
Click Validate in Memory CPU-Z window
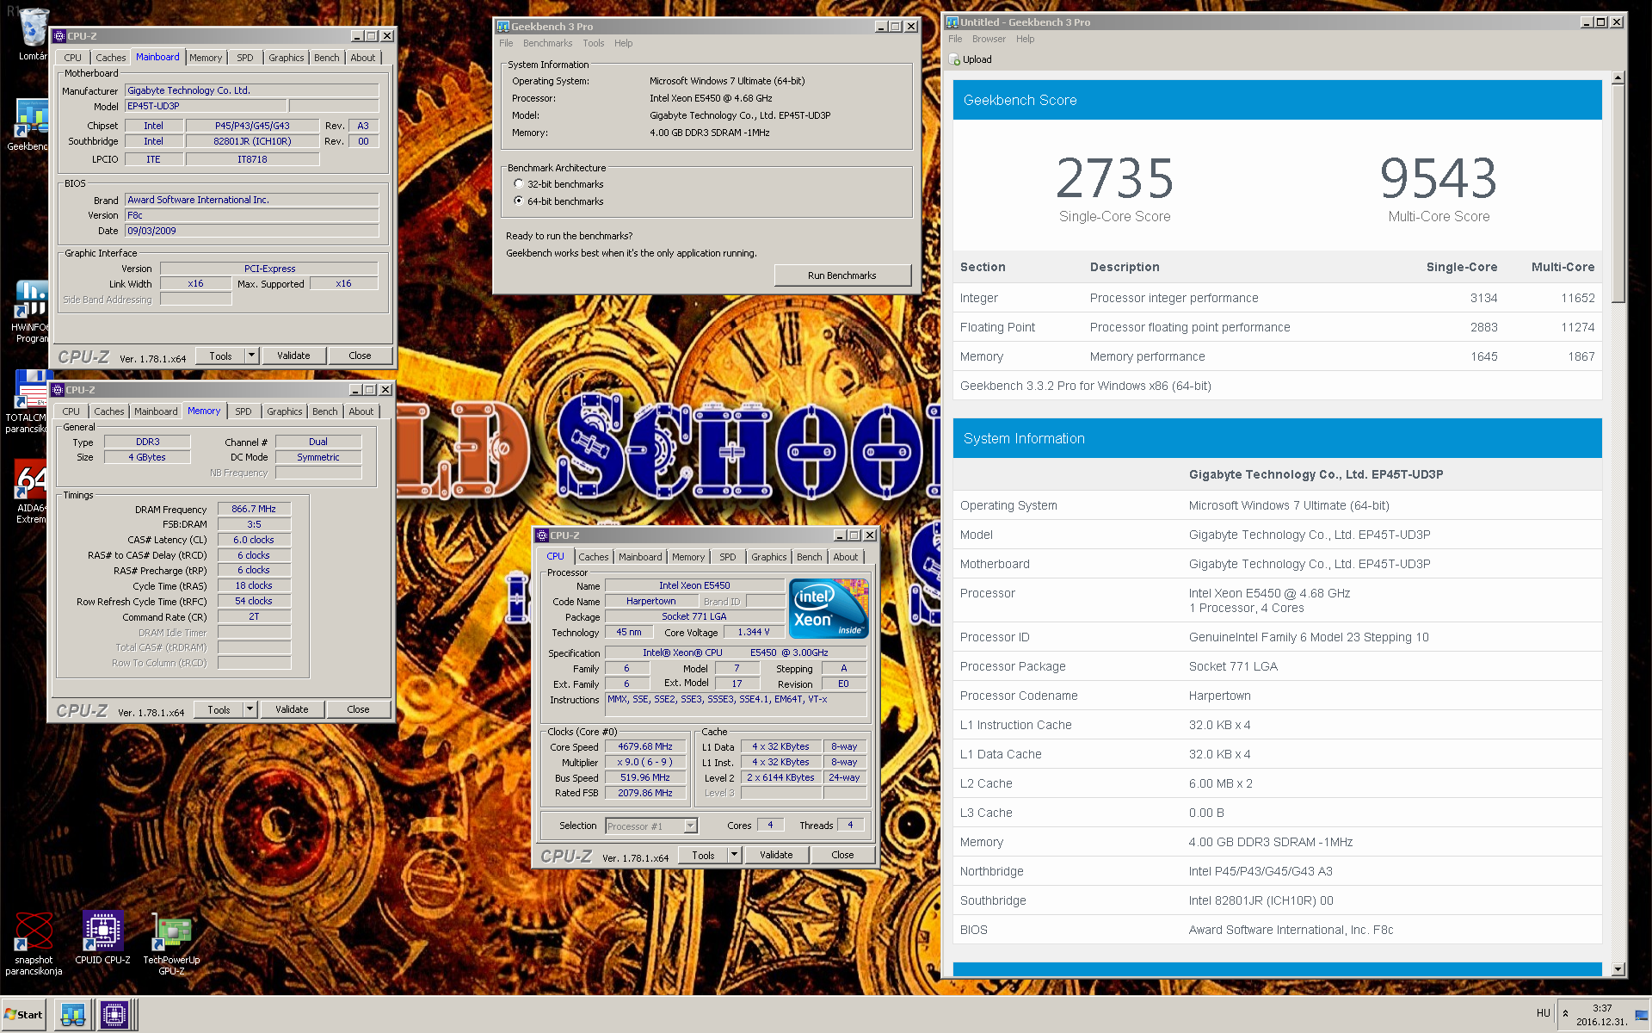click(292, 709)
